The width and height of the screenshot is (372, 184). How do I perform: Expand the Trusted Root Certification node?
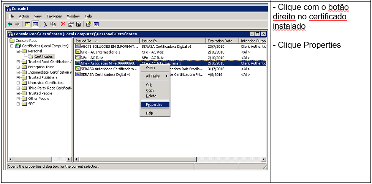[x=18, y=62]
